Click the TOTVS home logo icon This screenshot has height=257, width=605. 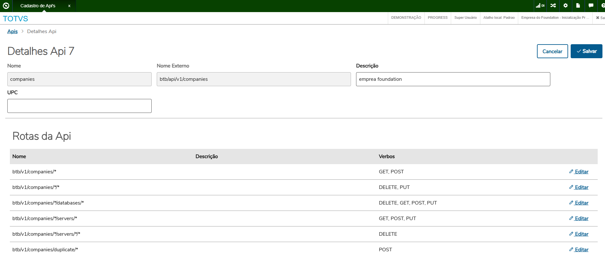click(6, 6)
